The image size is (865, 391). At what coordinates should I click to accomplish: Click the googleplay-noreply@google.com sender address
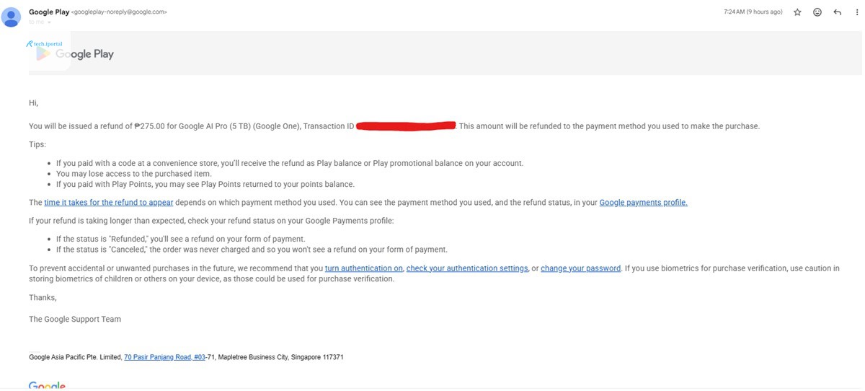coord(119,12)
